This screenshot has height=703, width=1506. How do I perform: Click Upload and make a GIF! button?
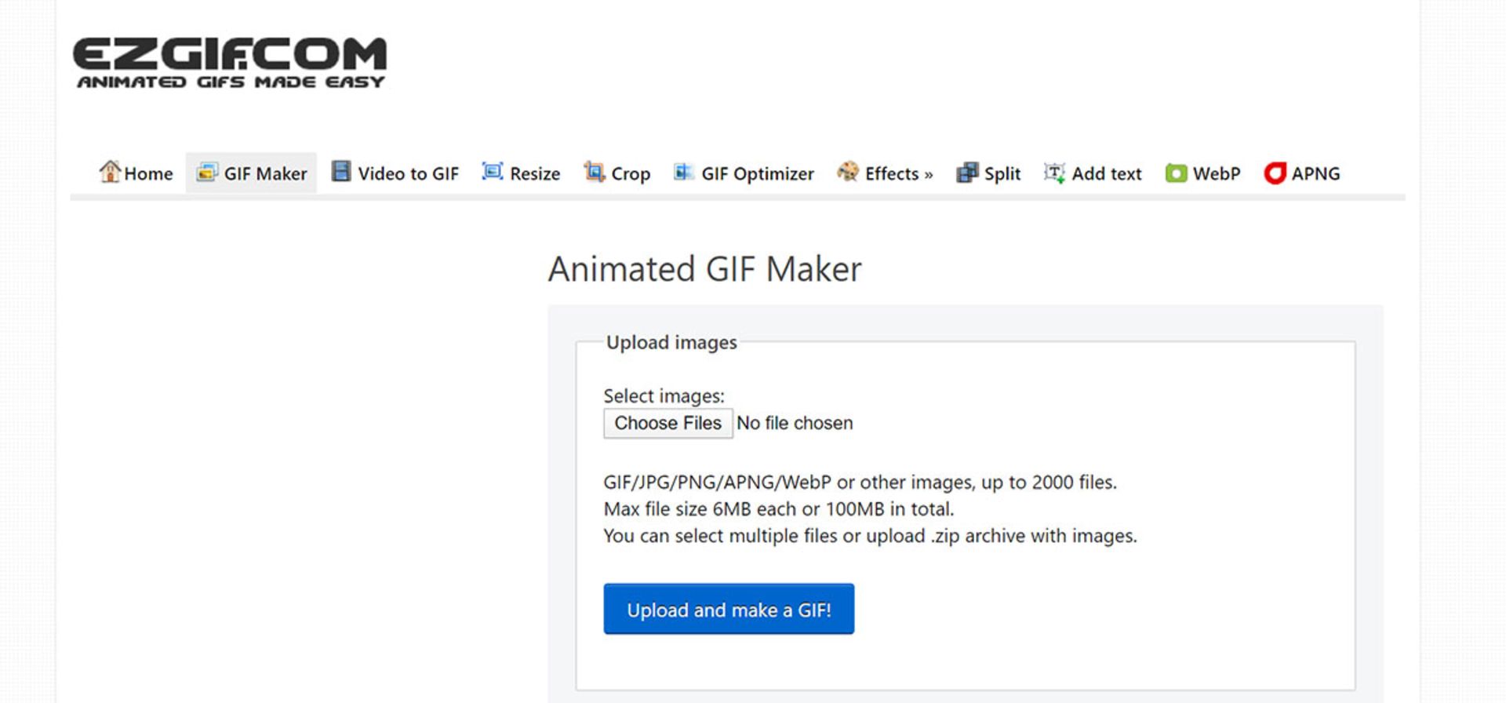point(729,610)
